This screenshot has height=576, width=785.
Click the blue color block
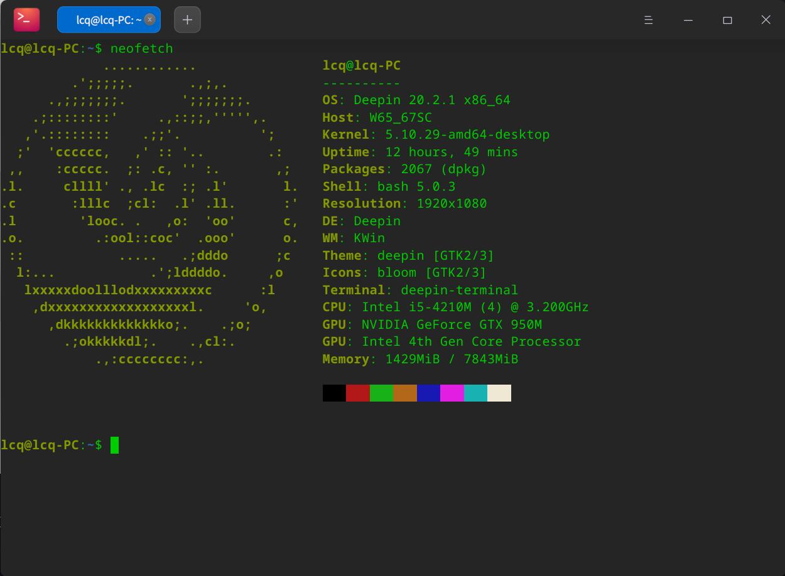pyautogui.click(x=428, y=393)
